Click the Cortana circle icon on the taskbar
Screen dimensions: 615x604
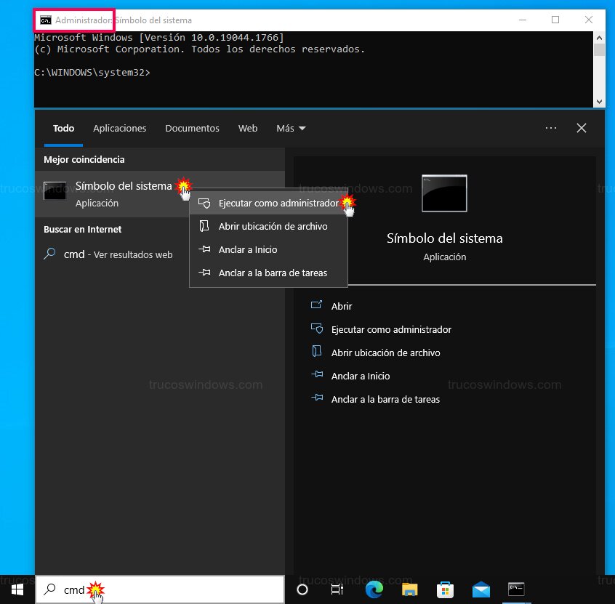[302, 589]
